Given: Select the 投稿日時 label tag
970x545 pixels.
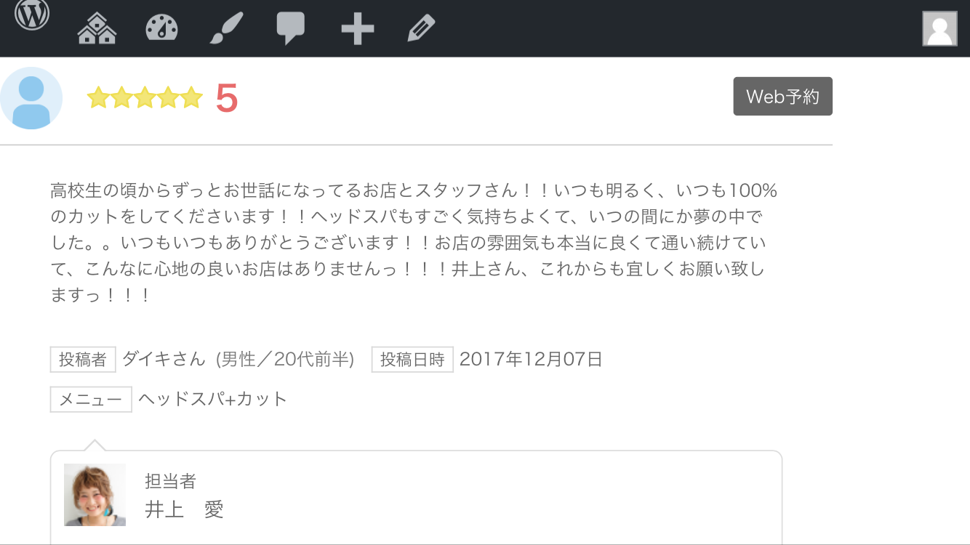Looking at the screenshot, I should [x=412, y=360].
